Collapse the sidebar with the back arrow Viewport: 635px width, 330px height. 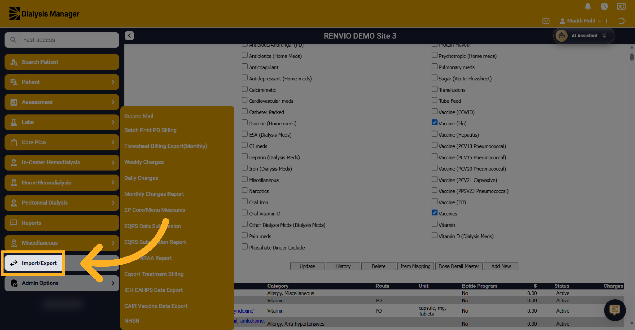[129, 36]
